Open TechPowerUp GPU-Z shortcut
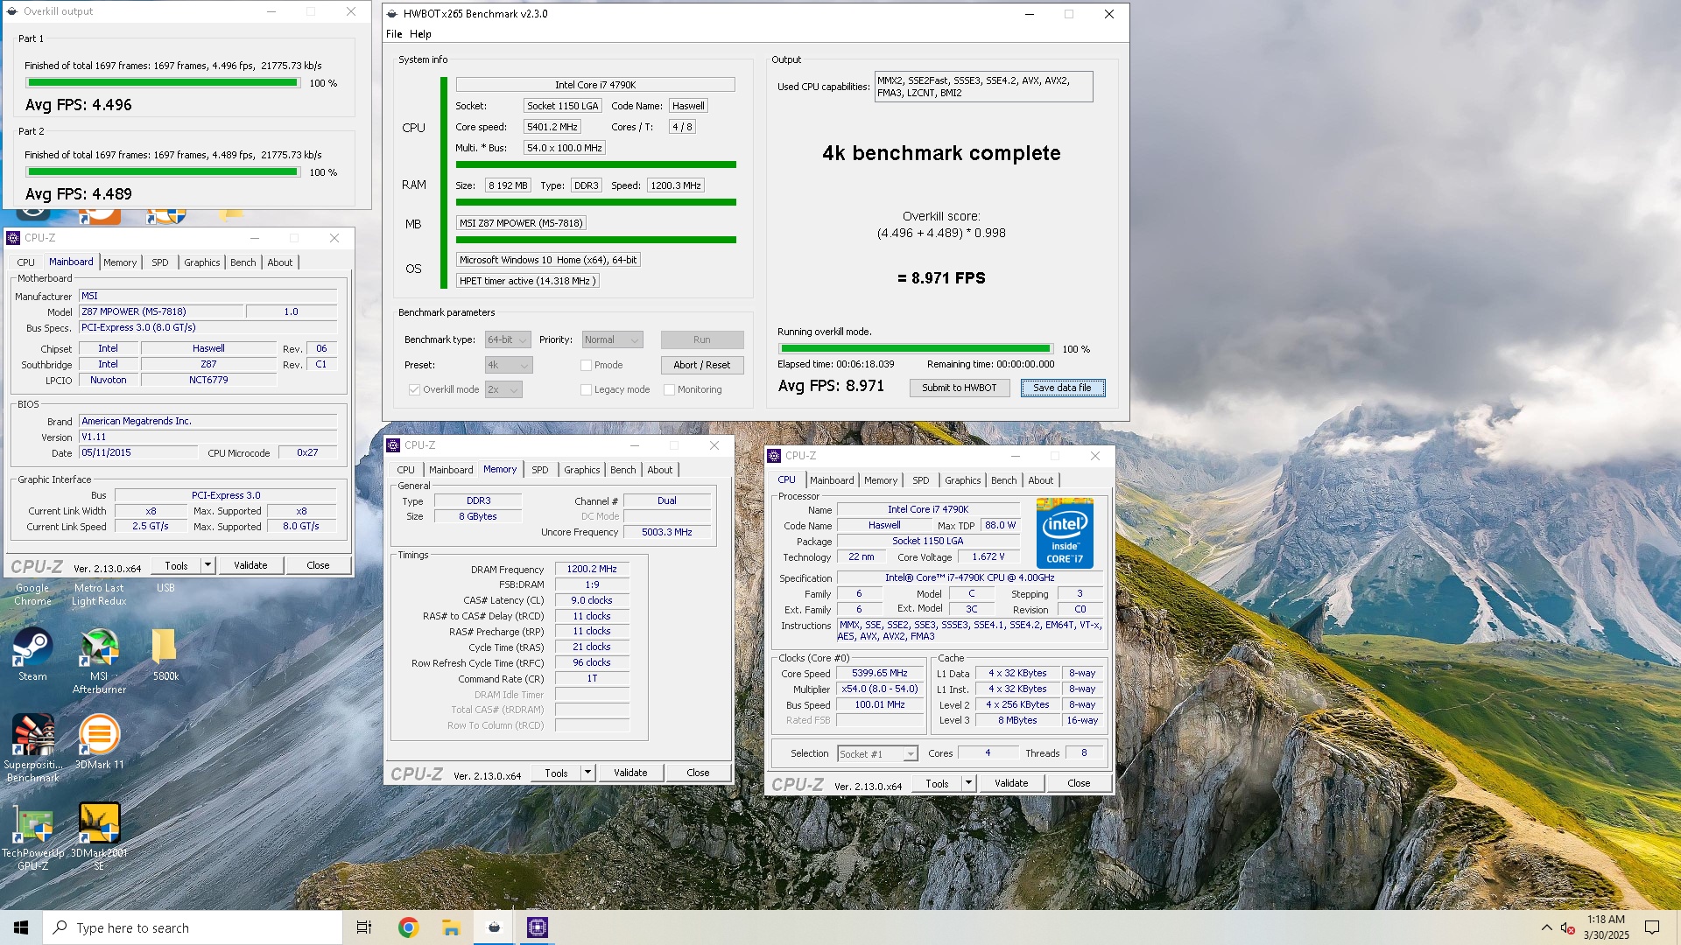 click(33, 836)
